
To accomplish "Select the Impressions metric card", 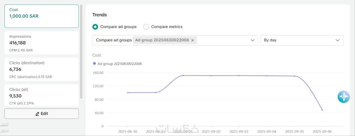I will pyautogui.click(x=42, y=43).
